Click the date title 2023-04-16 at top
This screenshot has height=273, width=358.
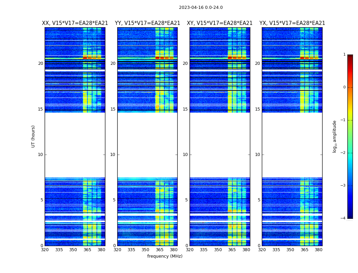coord(200,8)
